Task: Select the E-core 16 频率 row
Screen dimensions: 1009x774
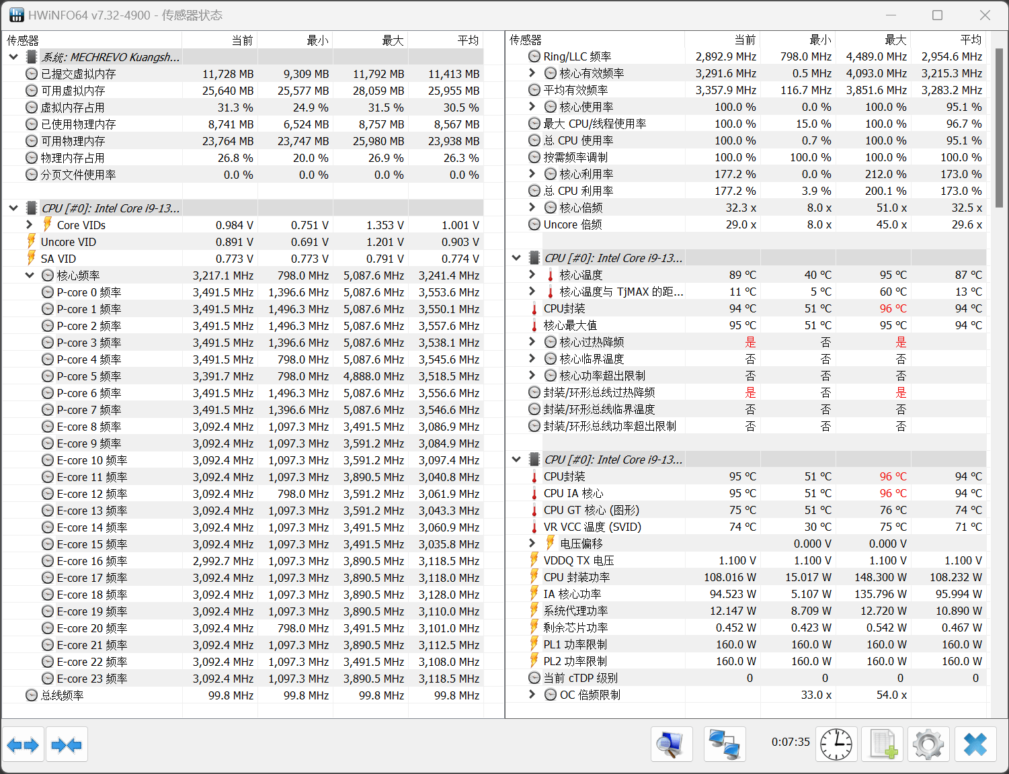Action: coord(243,561)
